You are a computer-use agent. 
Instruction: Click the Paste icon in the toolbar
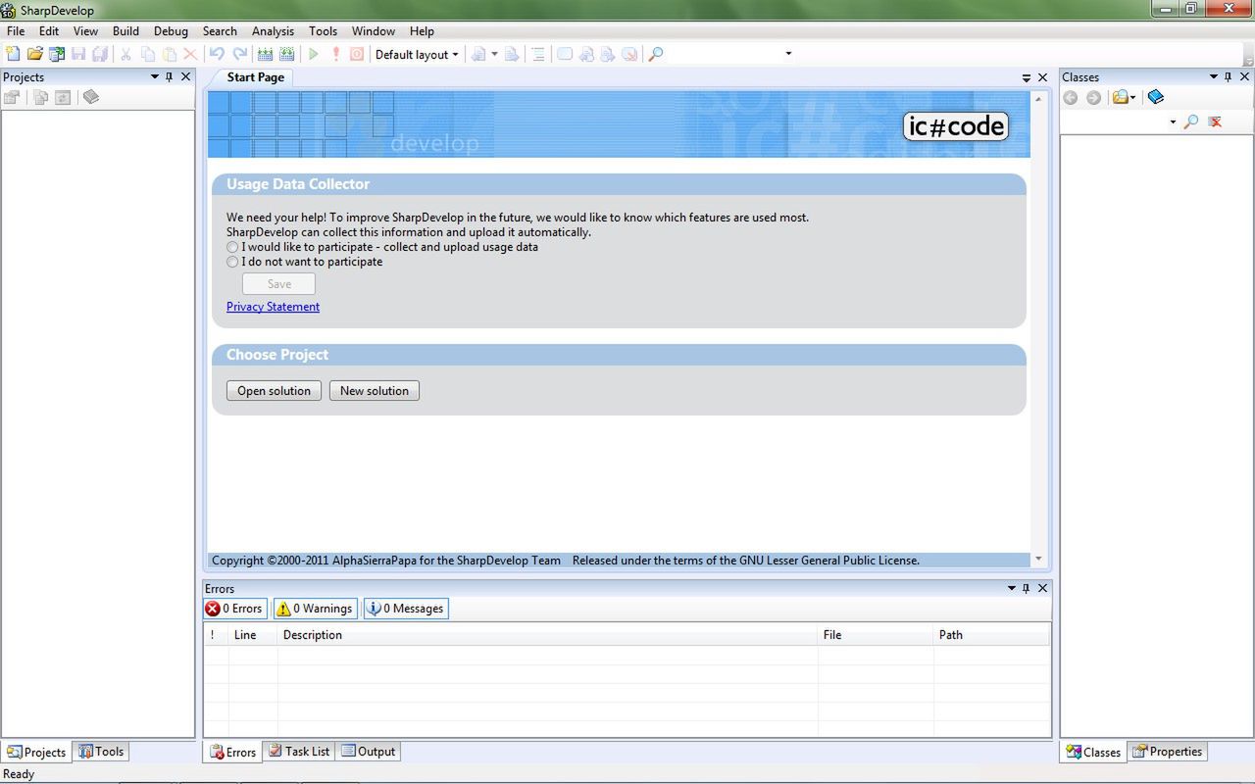(x=169, y=54)
